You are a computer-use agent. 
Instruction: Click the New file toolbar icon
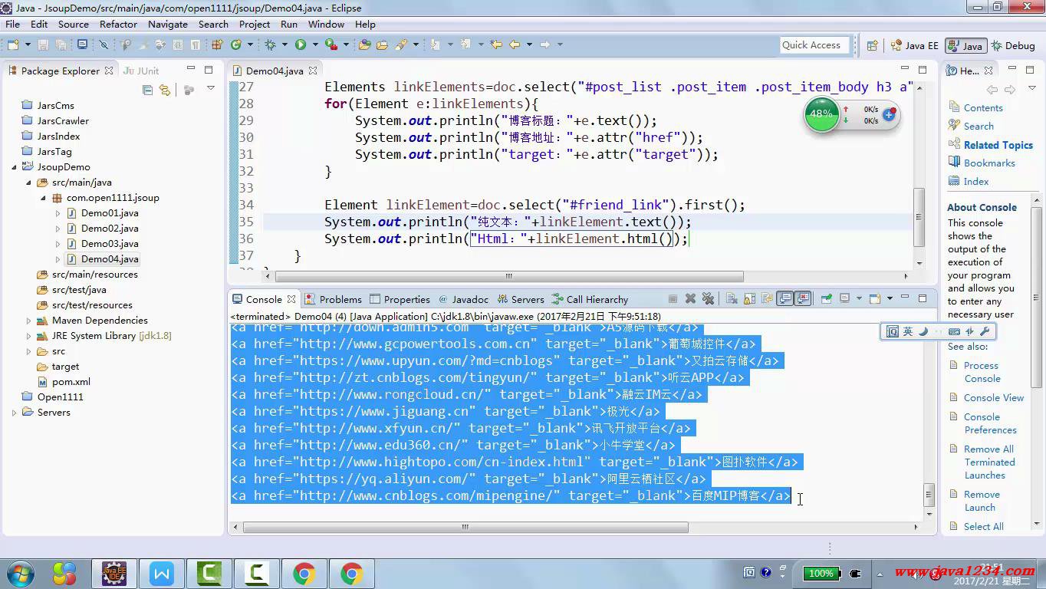pos(13,44)
